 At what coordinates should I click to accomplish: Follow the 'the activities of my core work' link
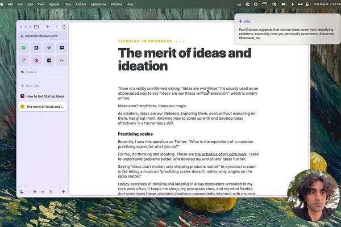[221, 154]
